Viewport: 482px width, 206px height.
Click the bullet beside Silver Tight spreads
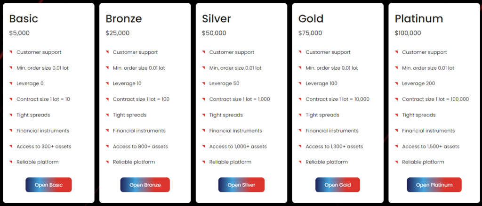pos(204,115)
